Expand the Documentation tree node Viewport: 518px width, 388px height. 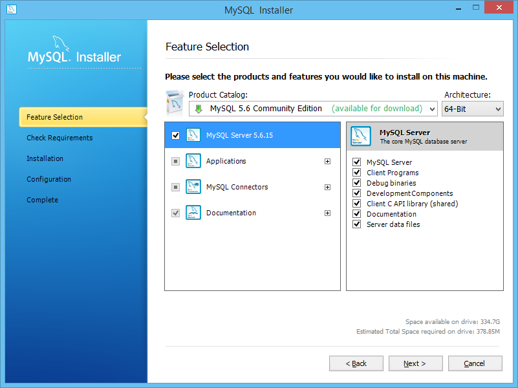pyautogui.click(x=327, y=213)
